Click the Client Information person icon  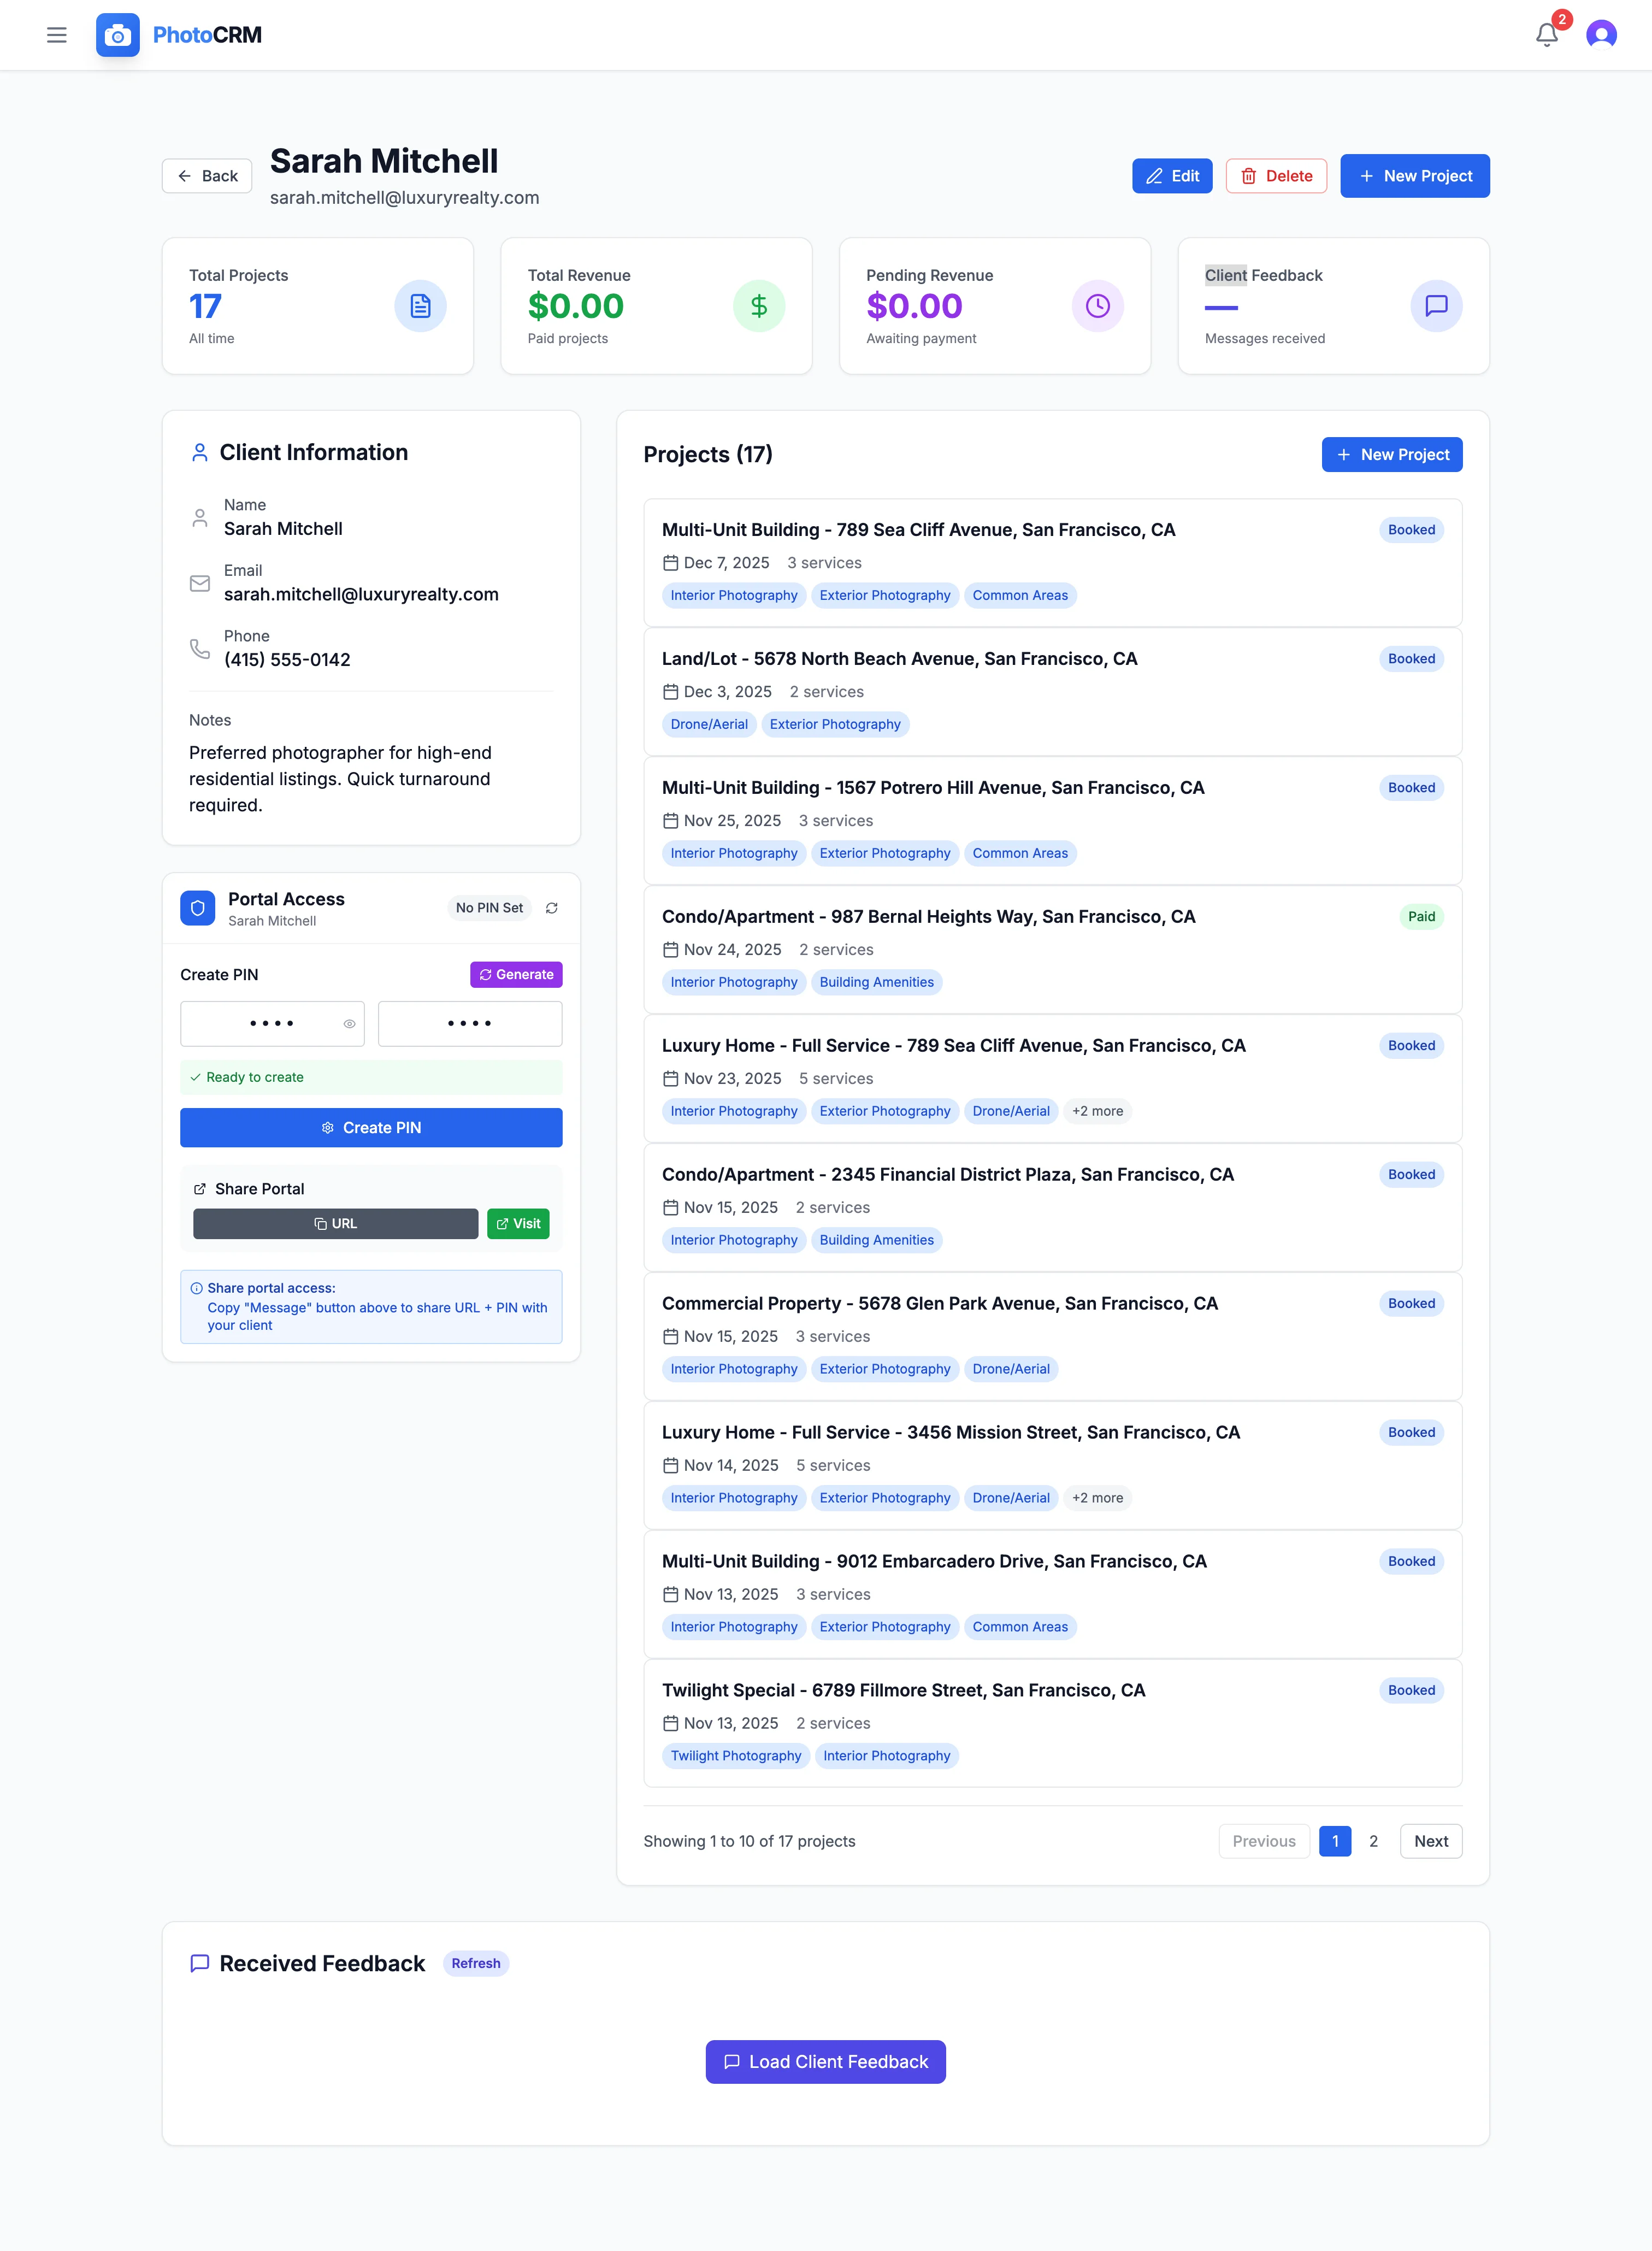click(200, 453)
